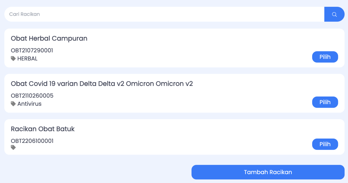348x183 pixels.
Task: Click the Tambah Racikan button
Action: (x=268, y=172)
